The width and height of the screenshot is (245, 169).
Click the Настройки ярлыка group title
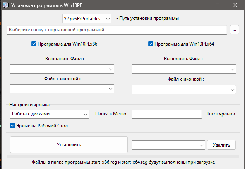point(29,105)
